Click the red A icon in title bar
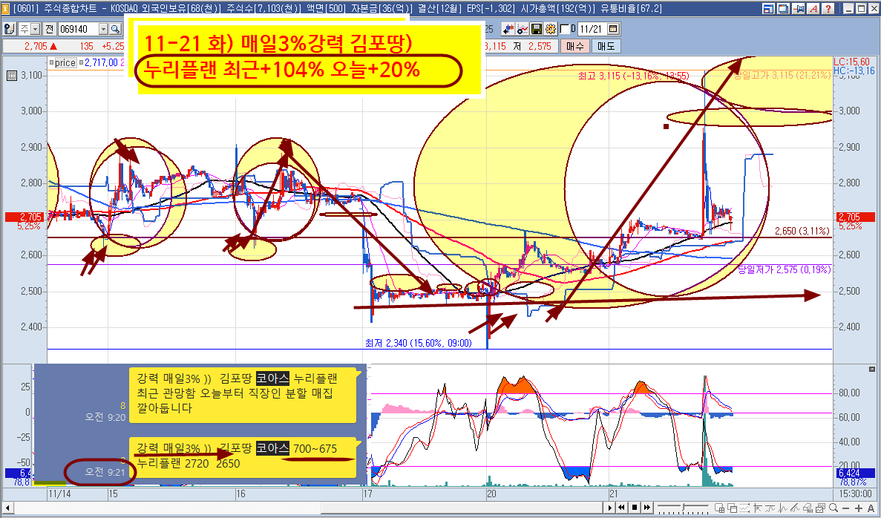Image resolution: width=881 pixels, height=518 pixels. 813,8
